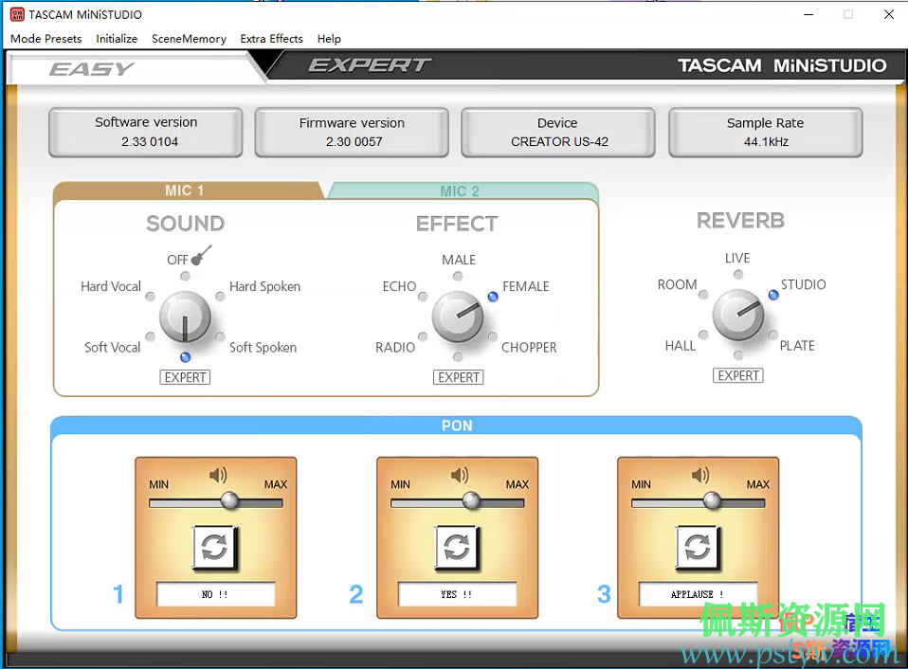This screenshot has width=908, height=669.
Task: Click the PON pad 2 reload icon
Action: (458, 547)
